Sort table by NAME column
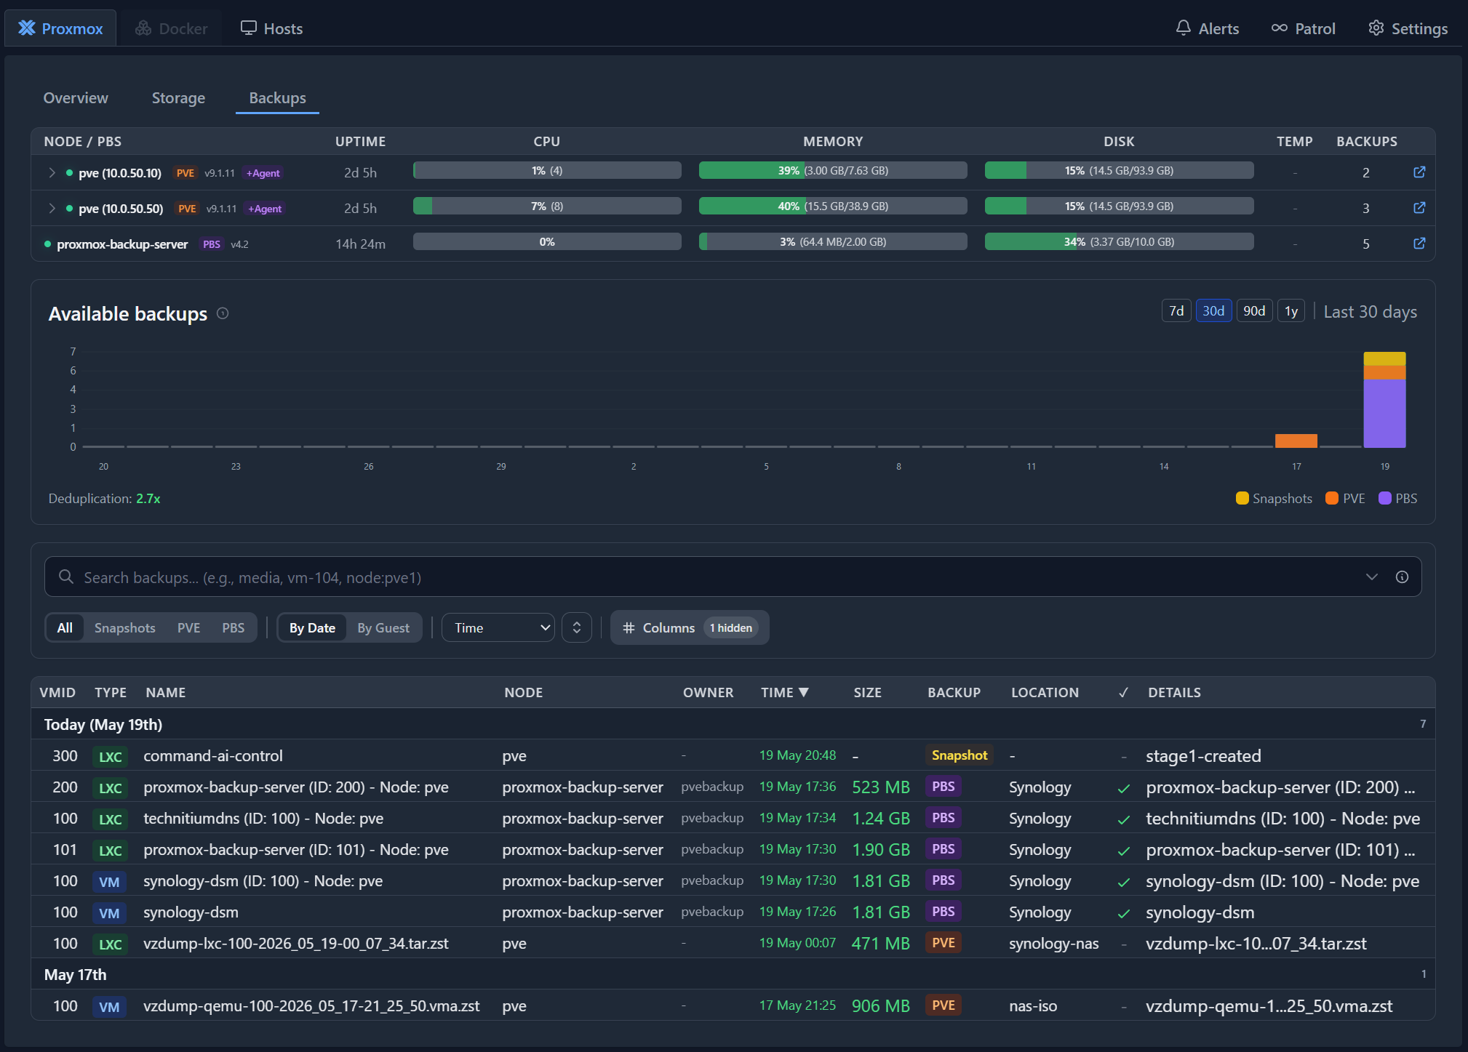The height and width of the screenshot is (1052, 1468). [165, 693]
